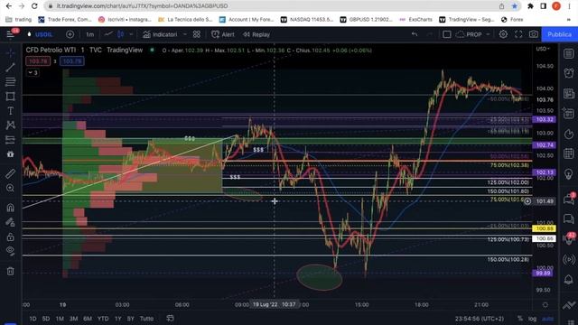Click the 103.32 purple price label
The image size is (578, 325).
point(544,119)
